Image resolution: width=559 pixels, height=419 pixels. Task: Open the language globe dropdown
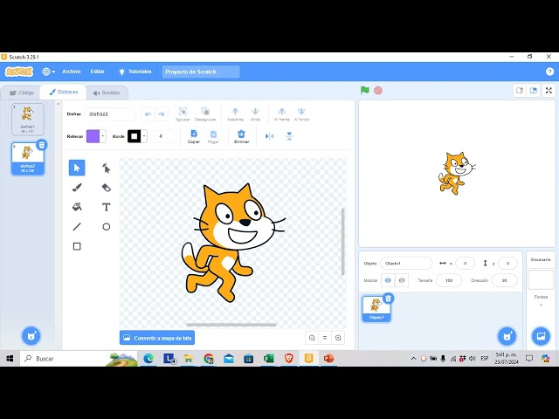(x=49, y=72)
